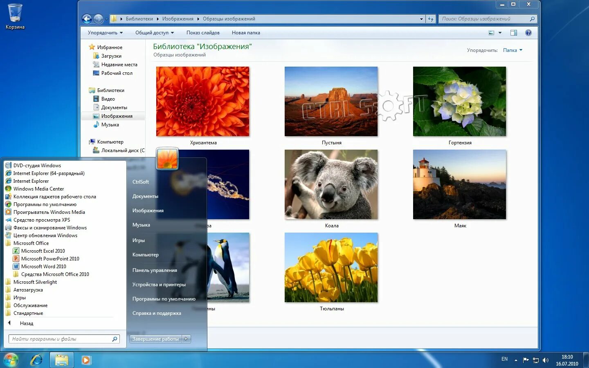Toggle the preview pane icon in toolbar
The height and width of the screenshot is (368, 589).
514,33
